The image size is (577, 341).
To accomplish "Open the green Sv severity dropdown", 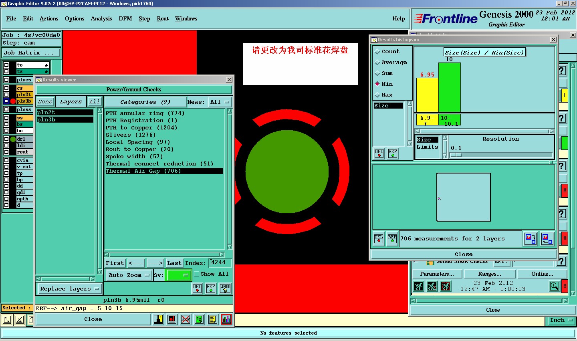I will [178, 275].
